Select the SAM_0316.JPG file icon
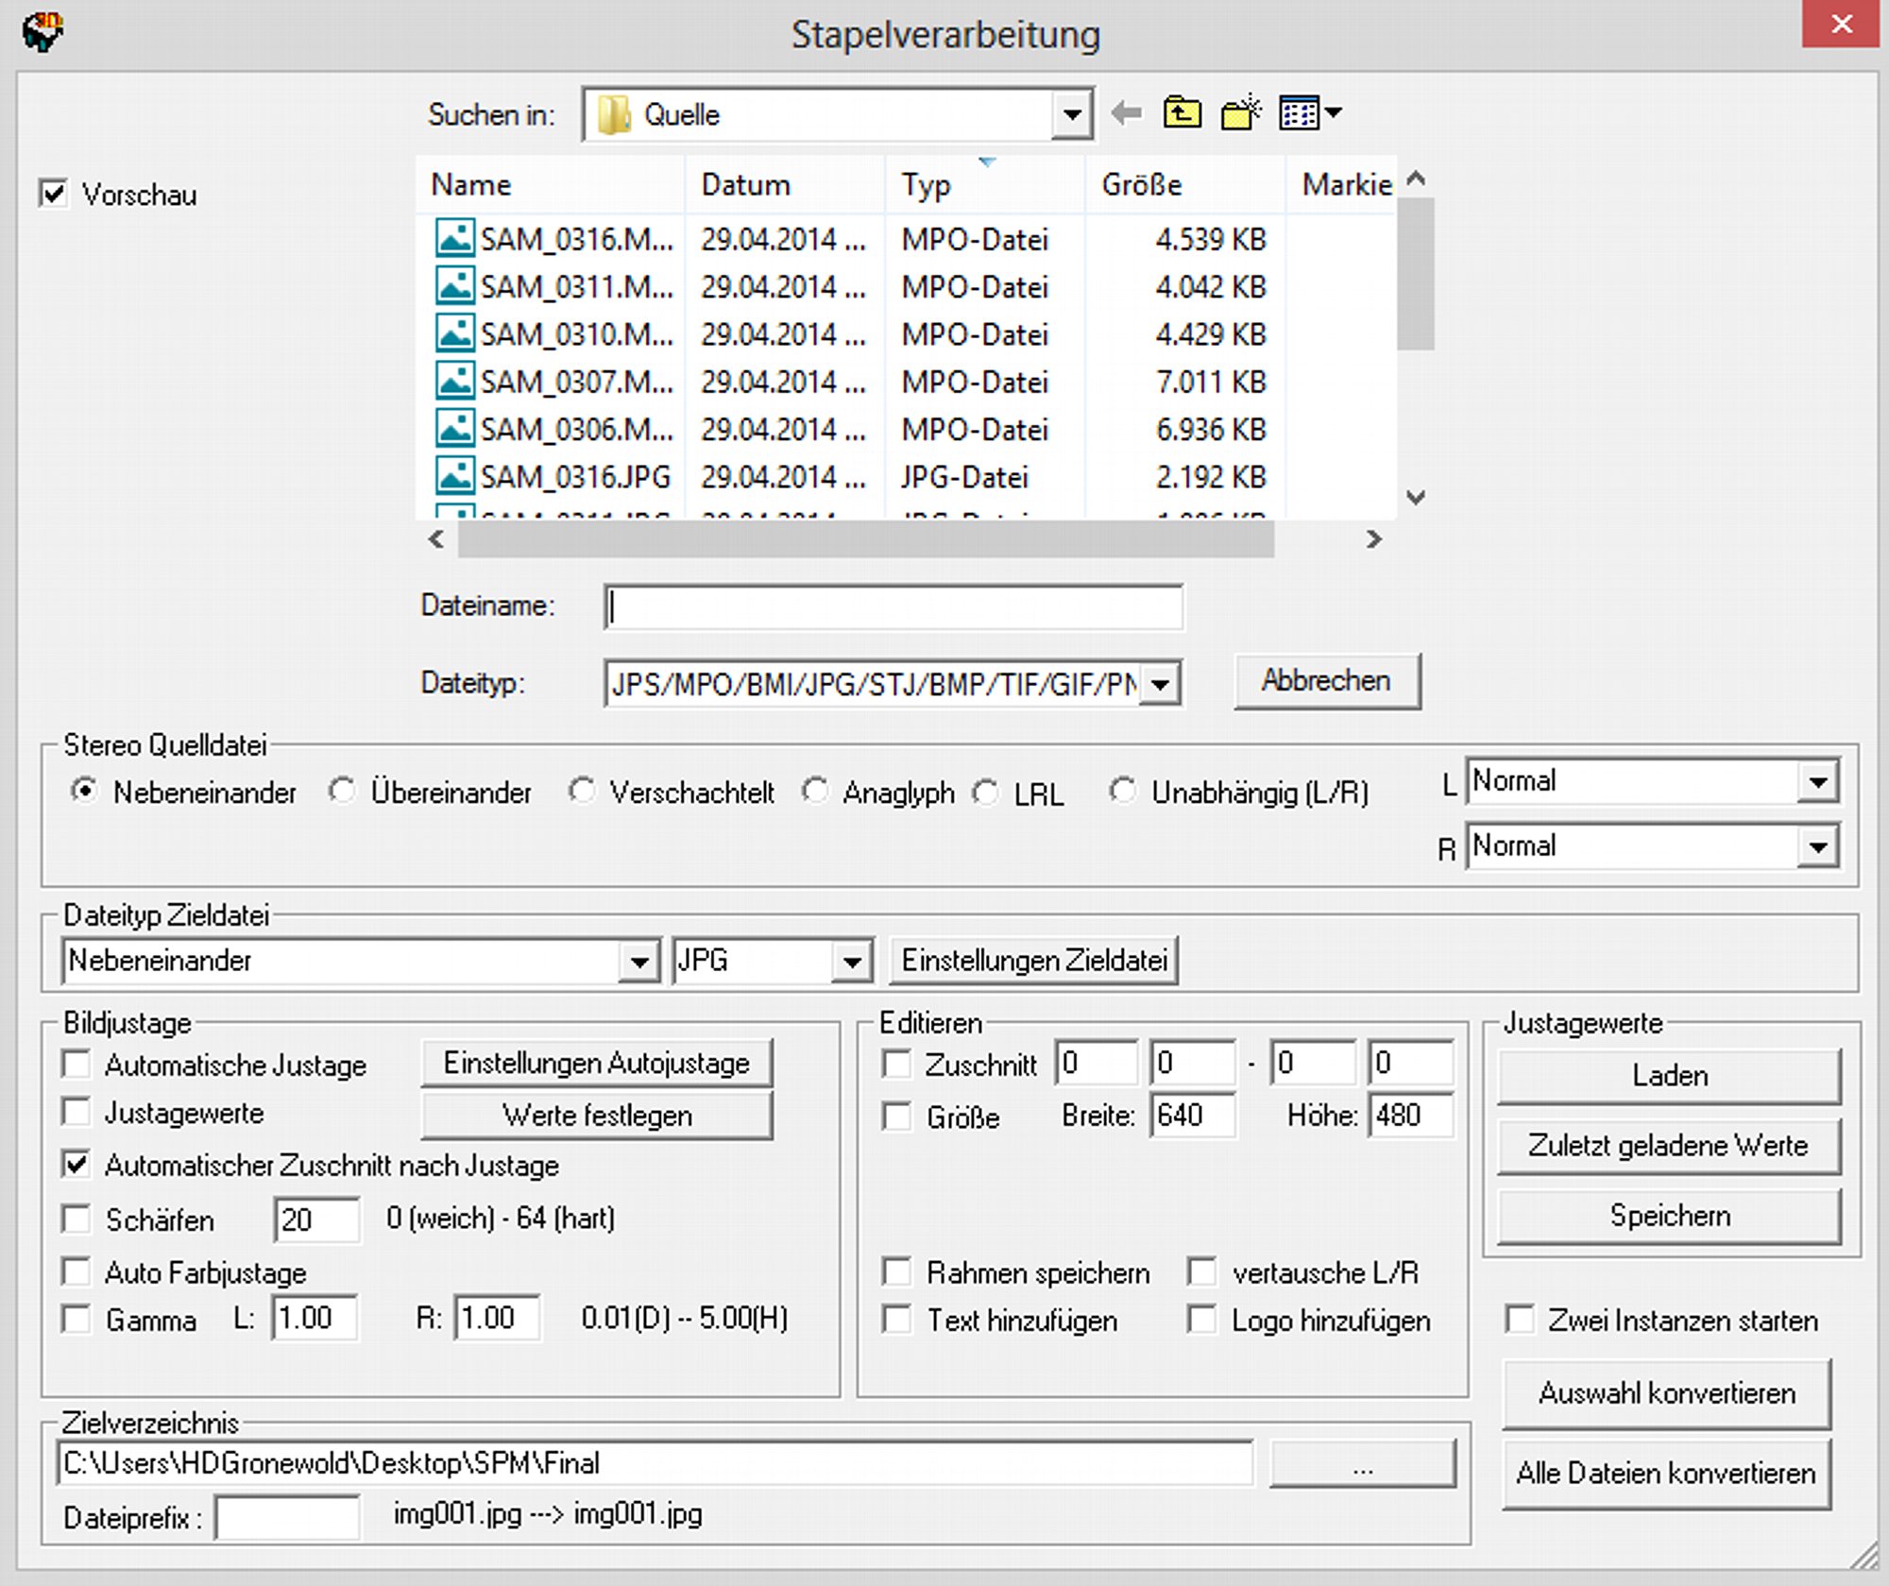 pyautogui.click(x=454, y=476)
